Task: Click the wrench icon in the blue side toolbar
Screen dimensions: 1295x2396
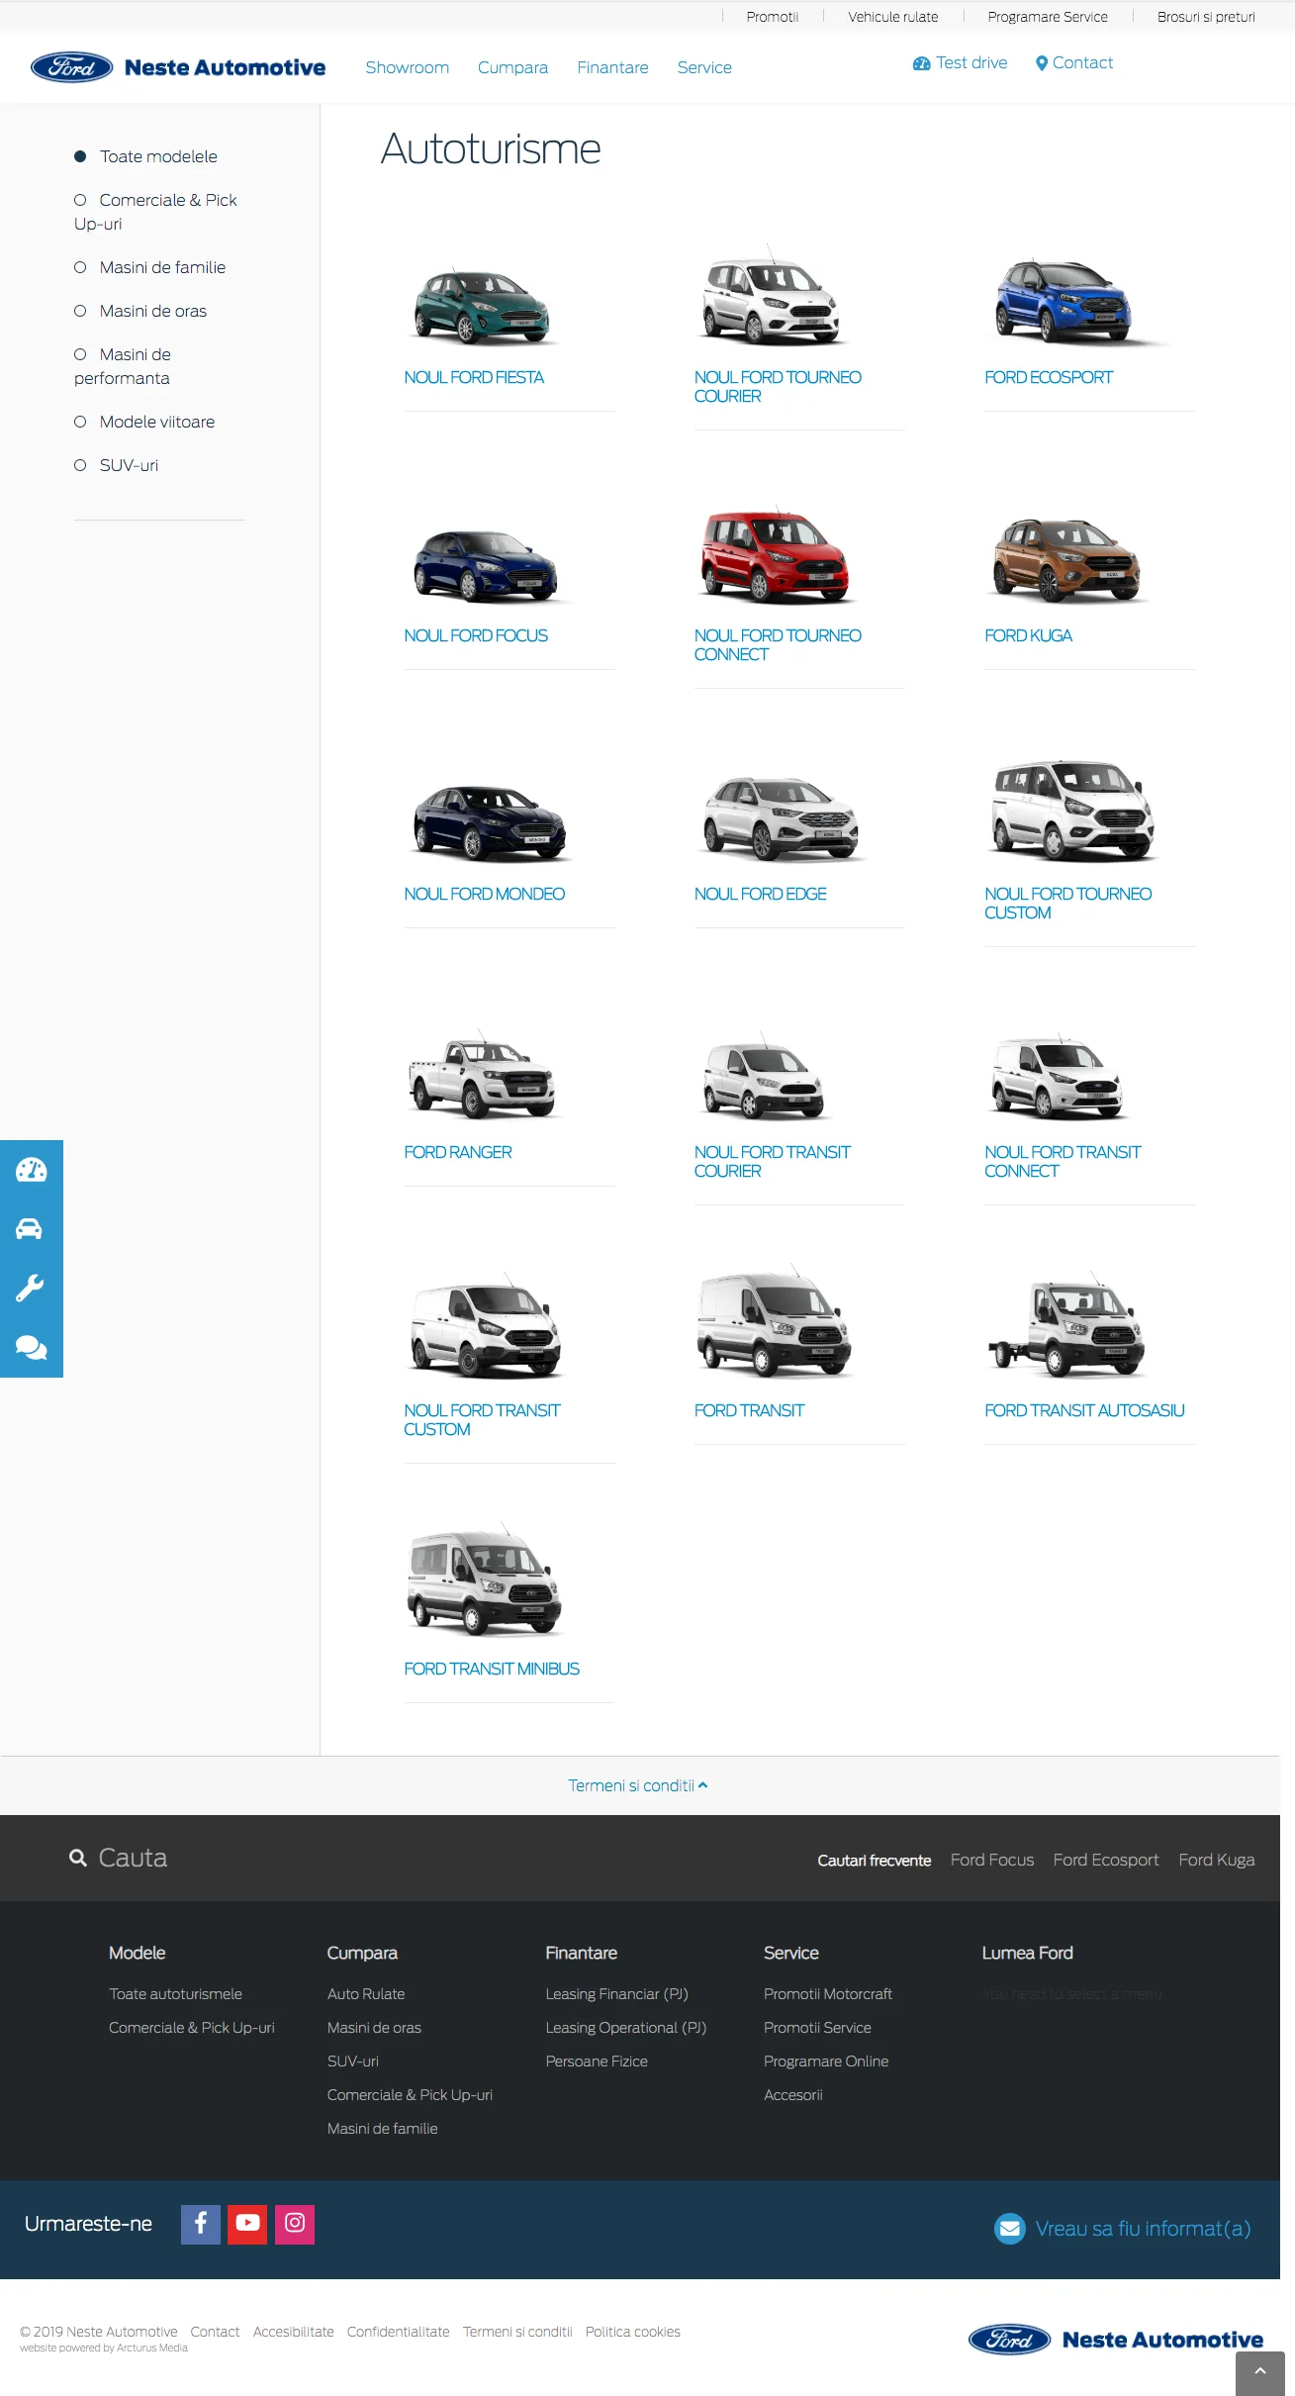Action: click(x=31, y=1289)
